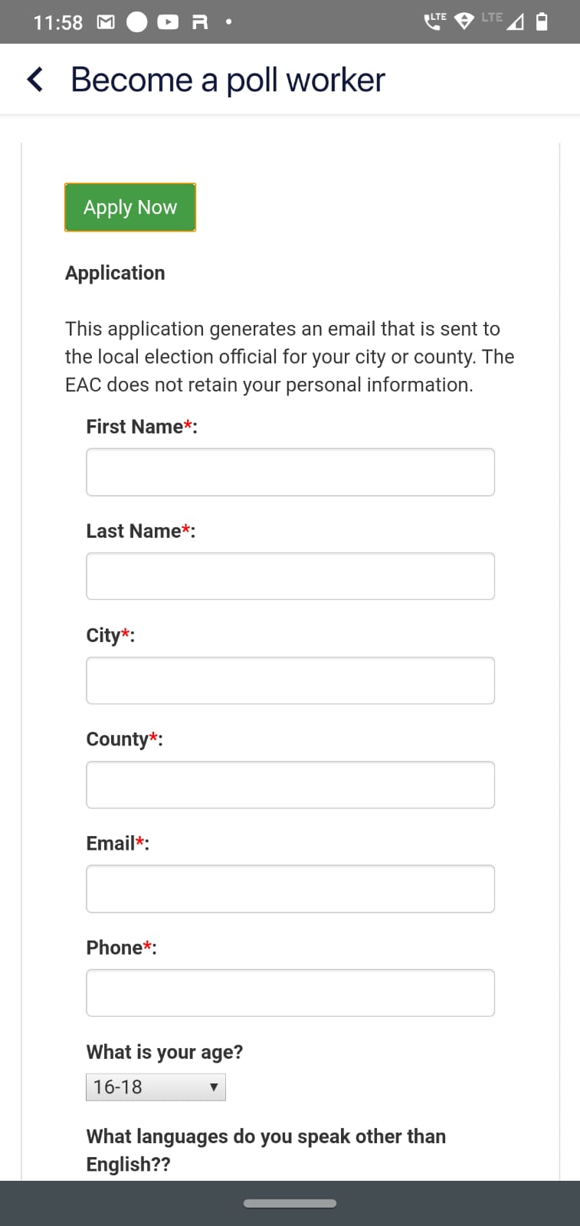This screenshot has height=1226, width=580.
Task: Select the City text field
Action: point(290,680)
